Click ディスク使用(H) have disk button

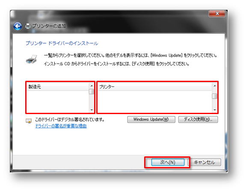(x=198, y=119)
